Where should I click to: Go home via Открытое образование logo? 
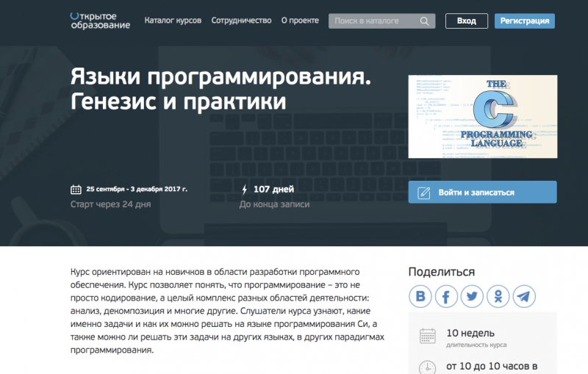[x=100, y=20]
